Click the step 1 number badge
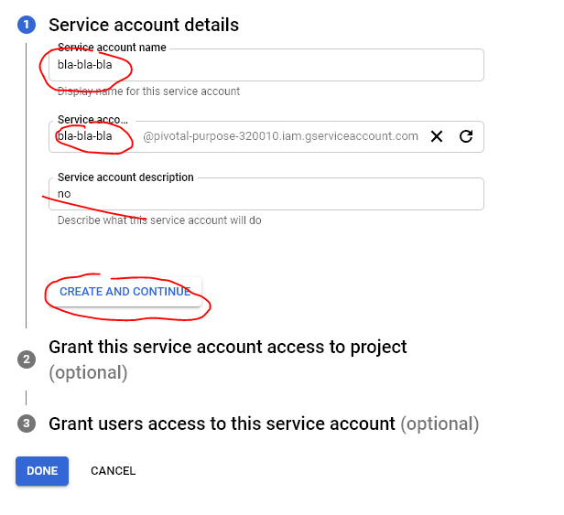This screenshot has height=515, width=564. 26,26
